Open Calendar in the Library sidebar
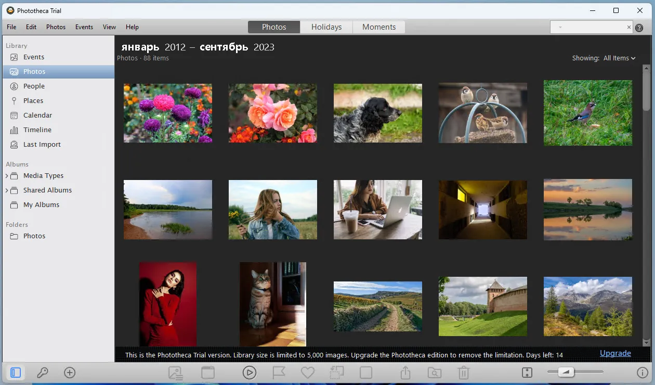The height and width of the screenshot is (385, 655). (37, 115)
